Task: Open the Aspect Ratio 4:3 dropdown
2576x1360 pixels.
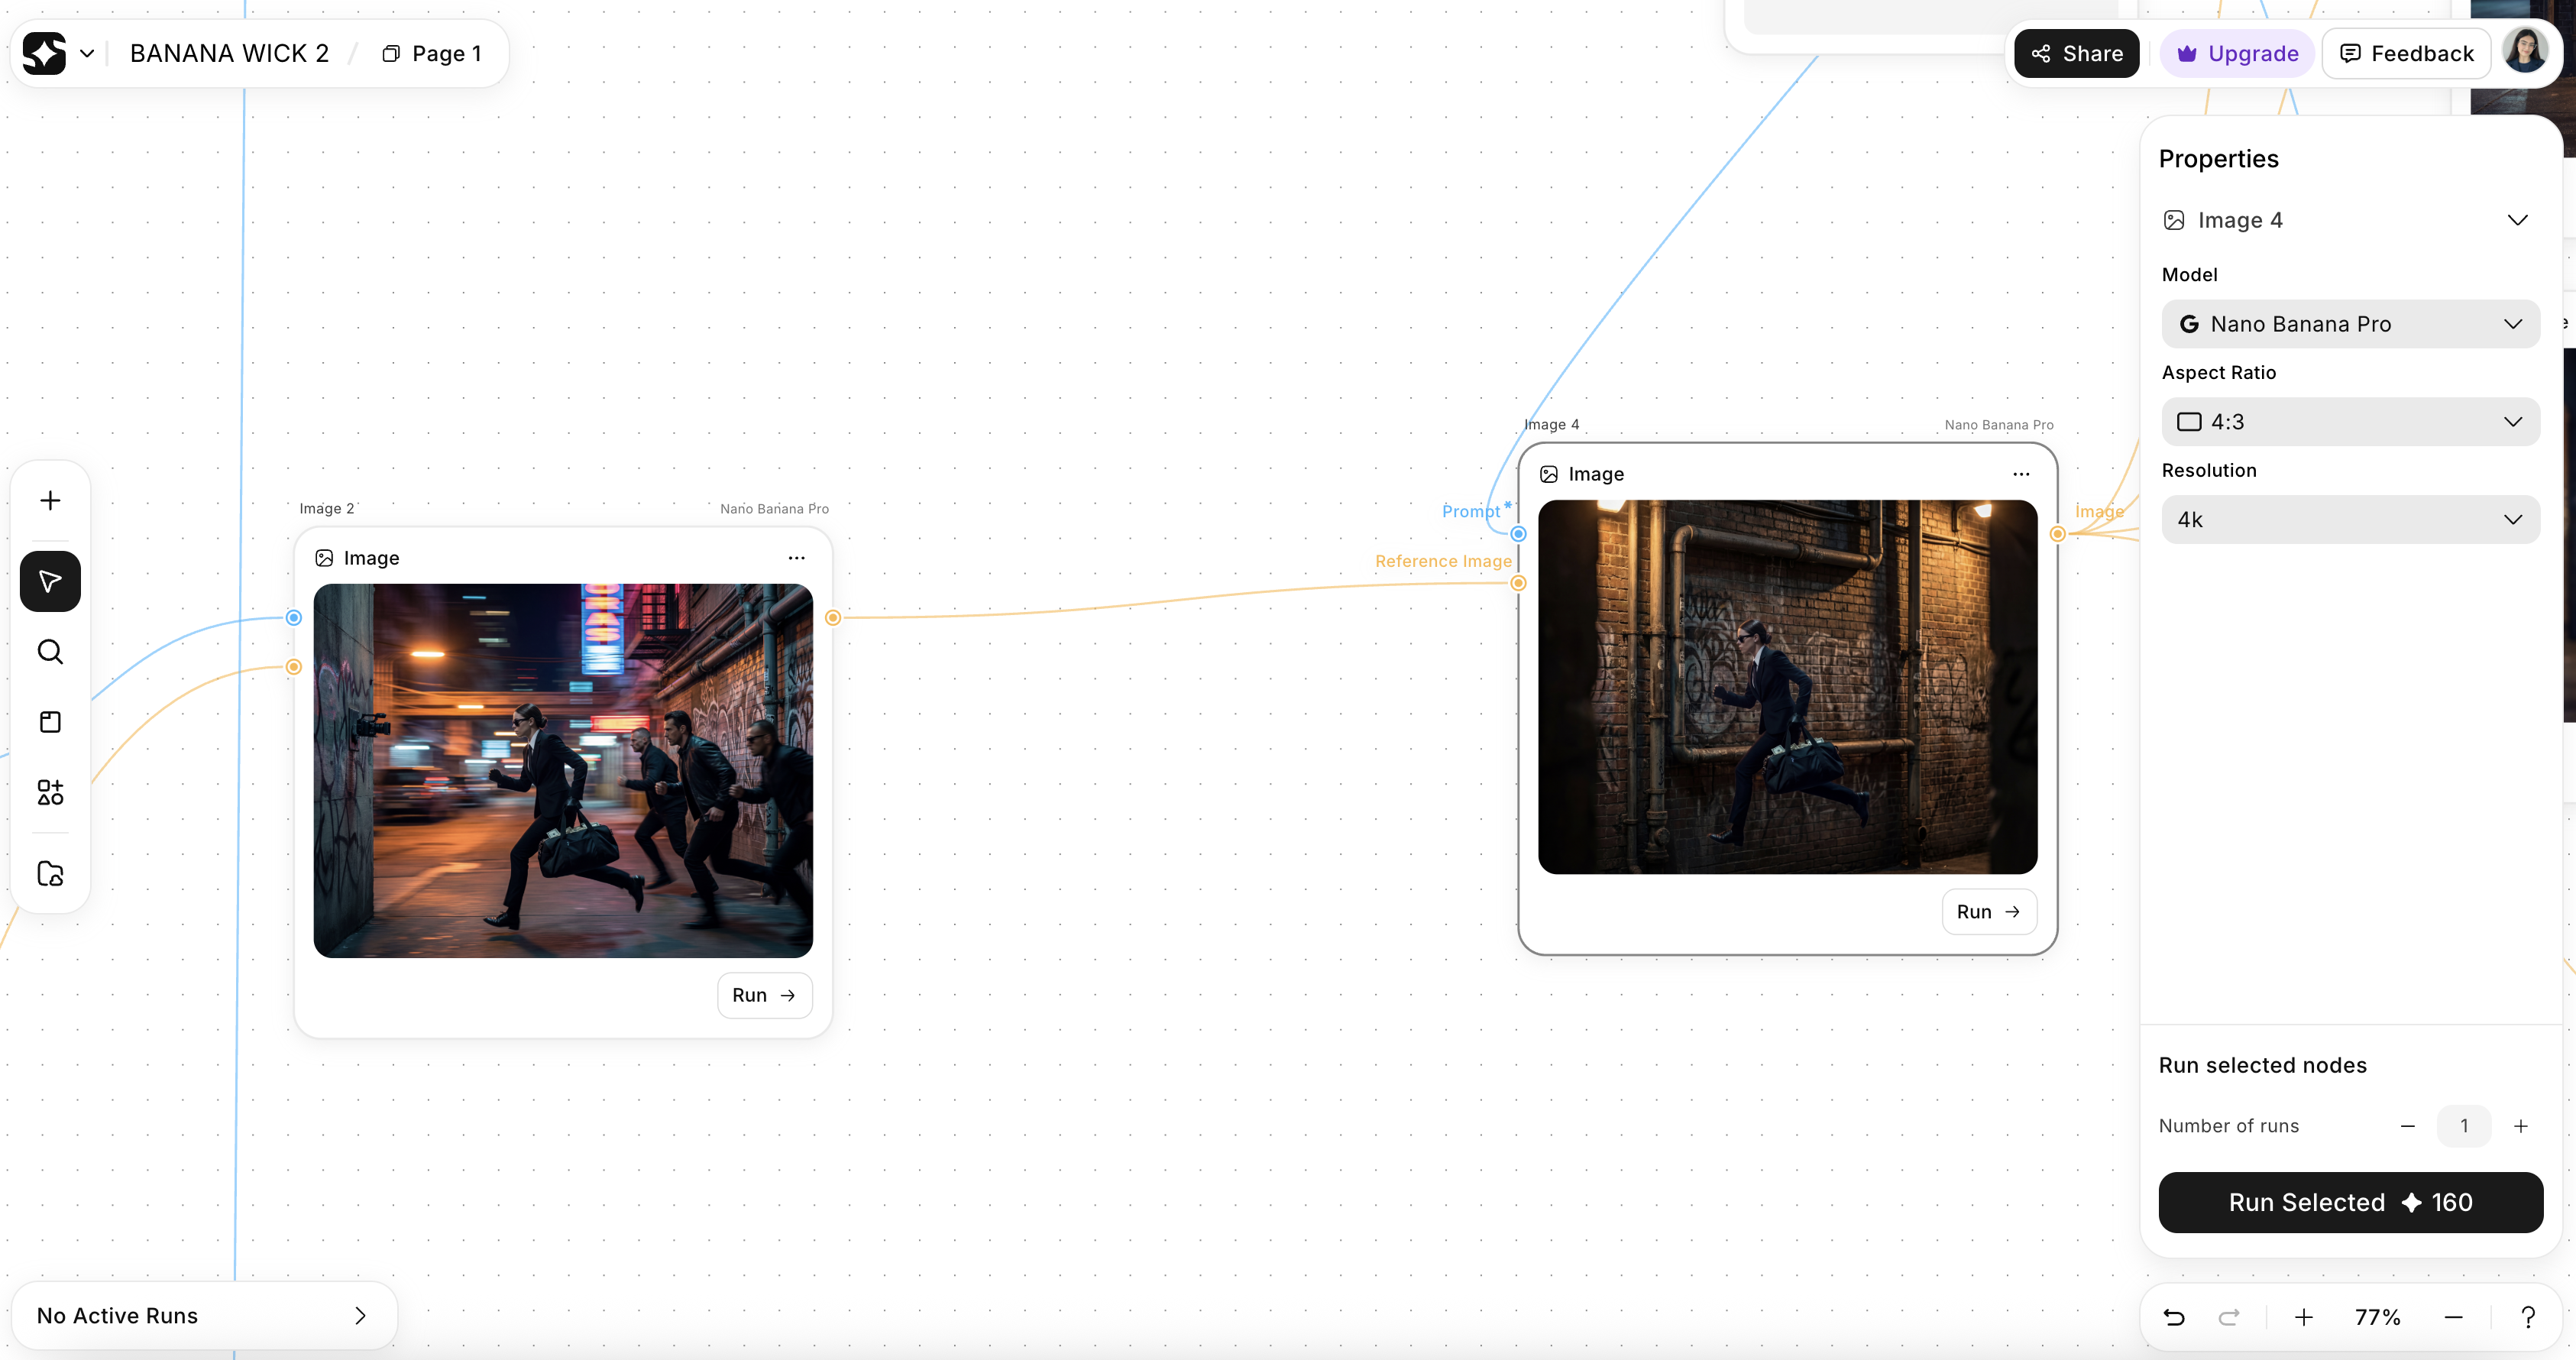Action: click(2350, 422)
